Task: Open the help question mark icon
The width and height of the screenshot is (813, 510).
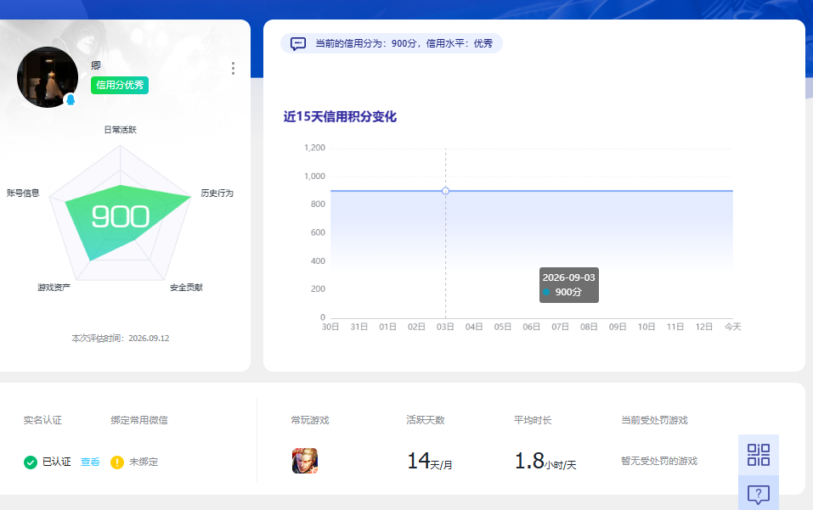Action: [x=758, y=495]
